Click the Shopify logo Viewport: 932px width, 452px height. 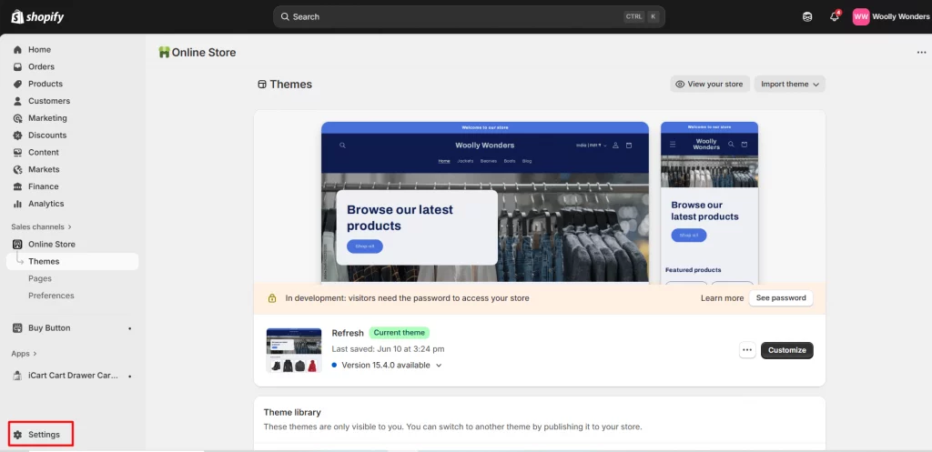37,16
